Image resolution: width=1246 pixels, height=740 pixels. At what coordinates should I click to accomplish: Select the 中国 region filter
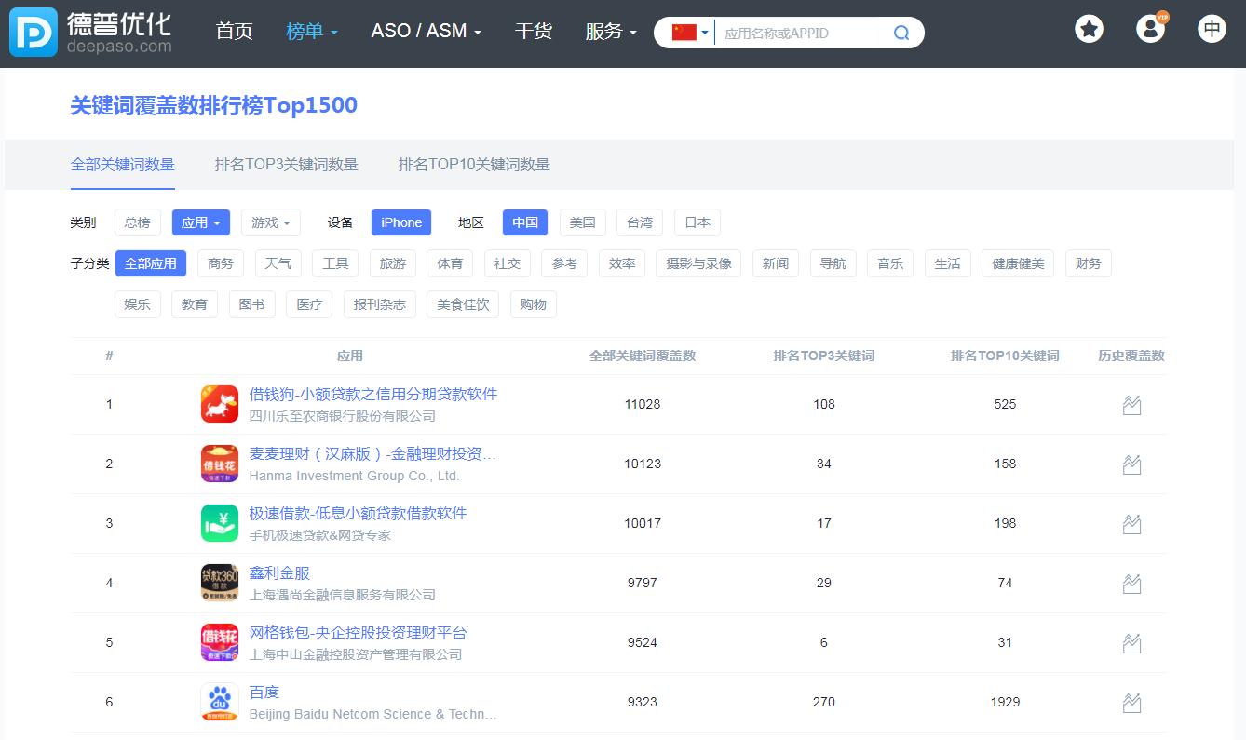[x=525, y=222]
